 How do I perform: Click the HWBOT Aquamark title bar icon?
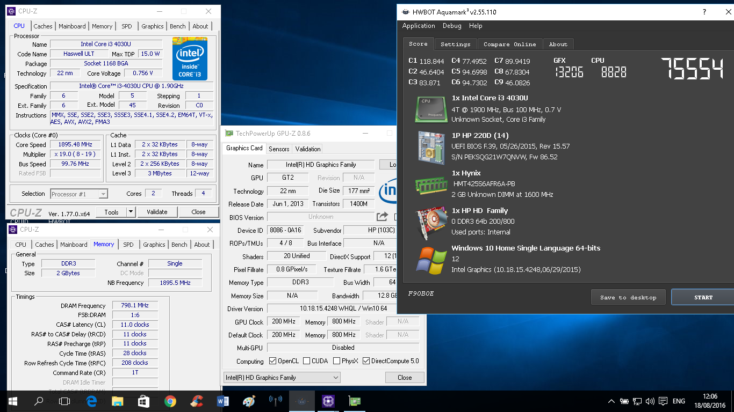pyautogui.click(x=405, y=12)
